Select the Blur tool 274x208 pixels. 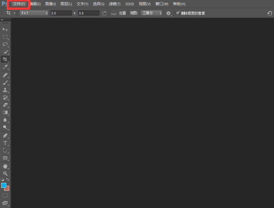[x=5, y=120]
